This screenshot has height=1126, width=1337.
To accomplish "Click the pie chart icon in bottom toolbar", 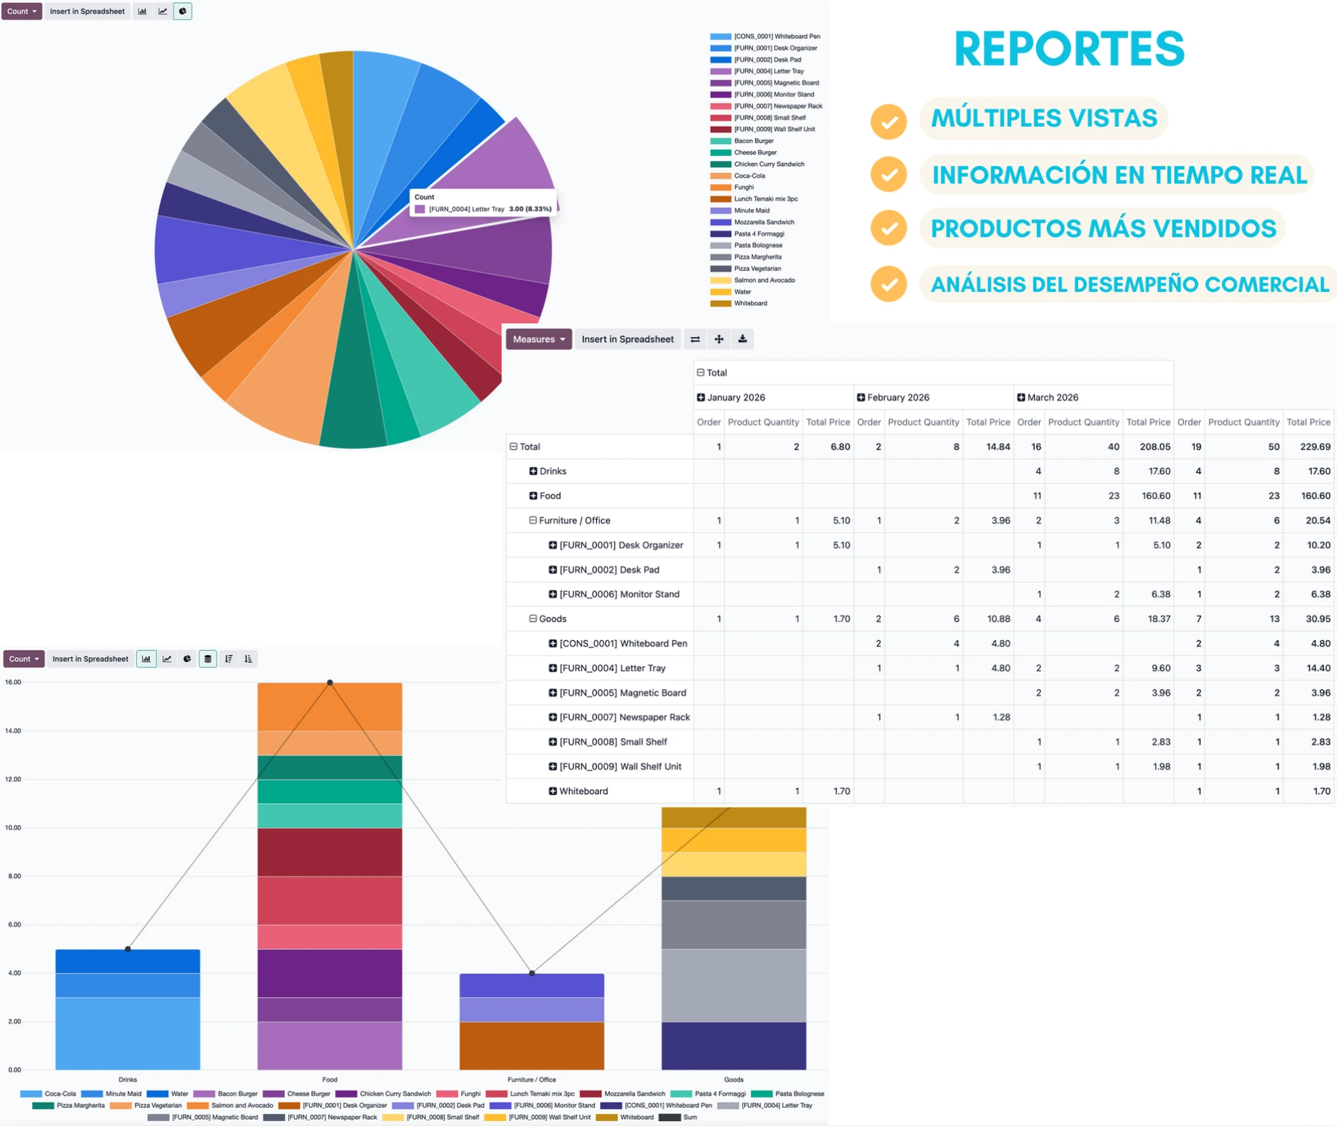I will (187, 658).
